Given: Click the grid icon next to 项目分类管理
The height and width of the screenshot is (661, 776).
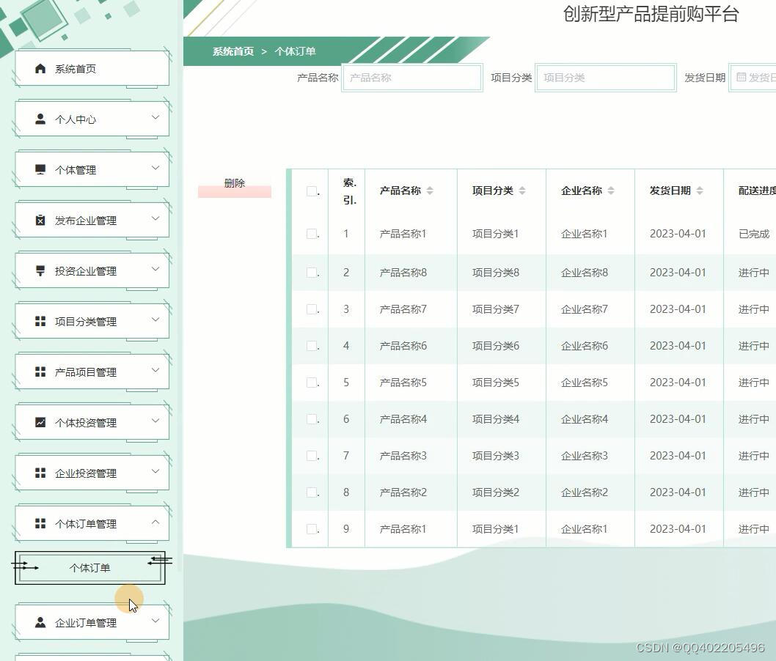Looking at the screenshot, I should [x=40, y=320].
